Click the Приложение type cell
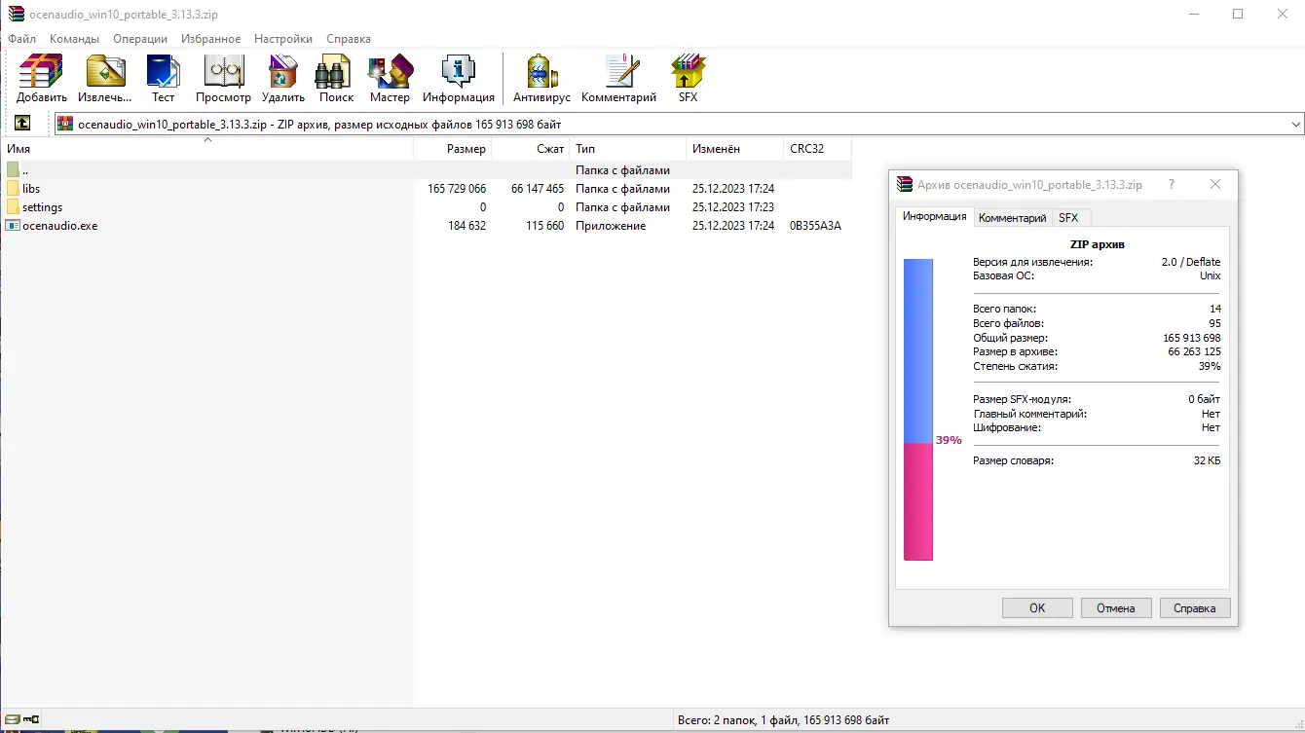This screenshot has width=1305, height=733. [611, 226]
